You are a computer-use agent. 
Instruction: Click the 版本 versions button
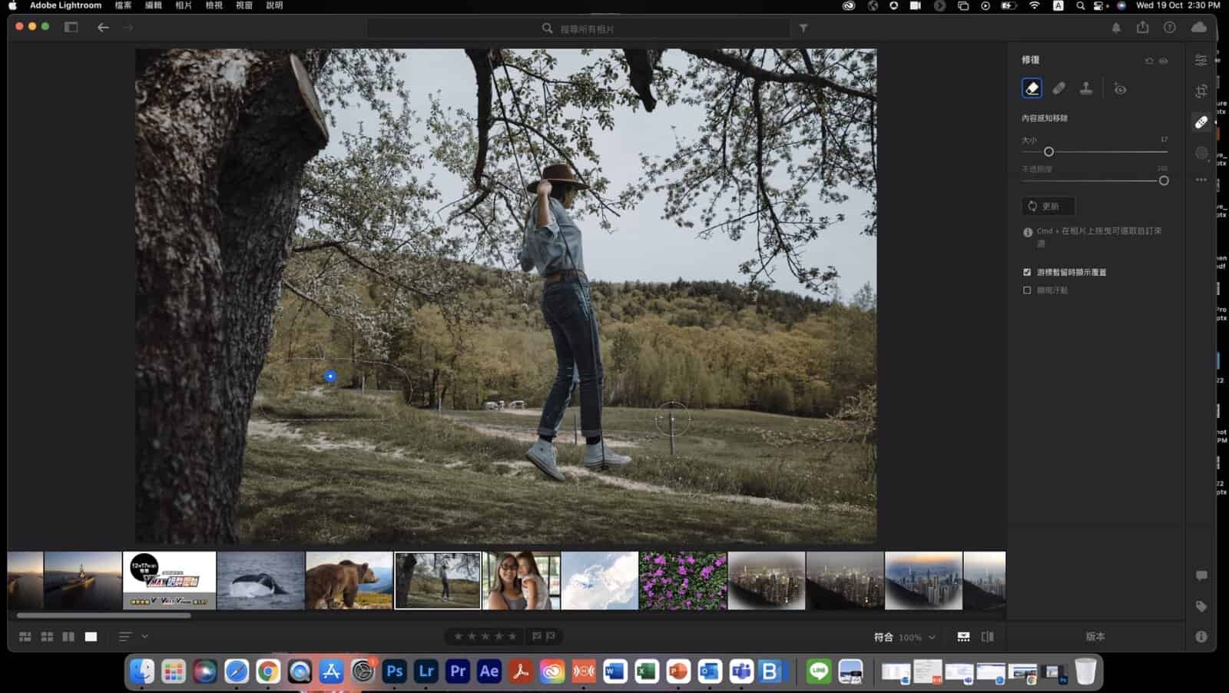[x=1095, y=636]
